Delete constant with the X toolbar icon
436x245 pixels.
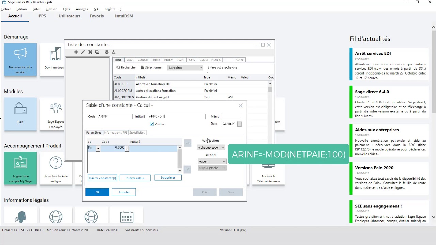click(90, 52)
